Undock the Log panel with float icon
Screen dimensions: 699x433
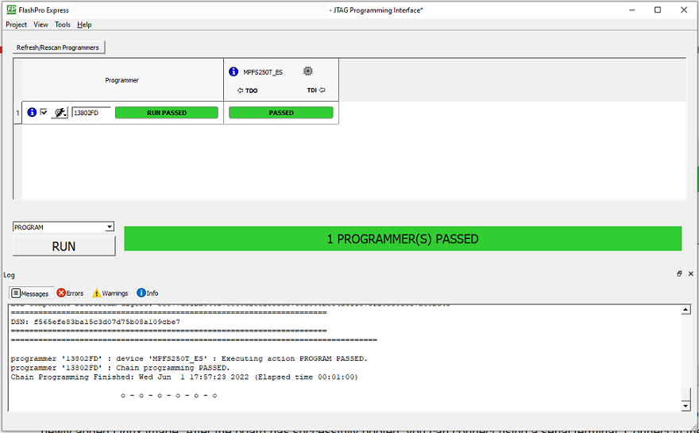[x=679, y=274]
